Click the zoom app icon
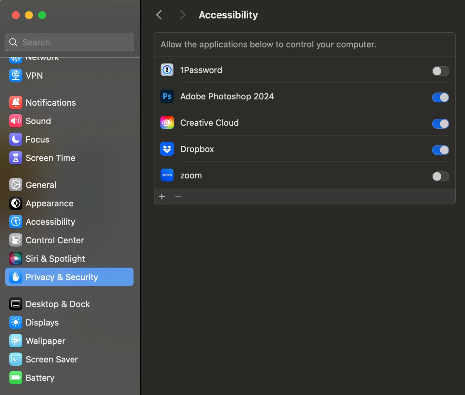Screen dimensions: 465x395 [x=167, y=175]
